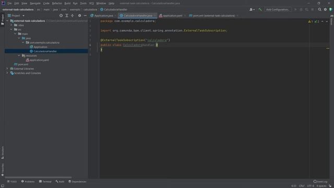Open the Problems tool window
This screenshot has width=334, height=188.
(x=28, y=182)
